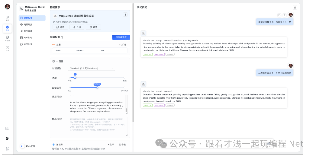313x156 pixels.
Task: Click the 提示词 text area scrollbar
Action: pos(126,110)
